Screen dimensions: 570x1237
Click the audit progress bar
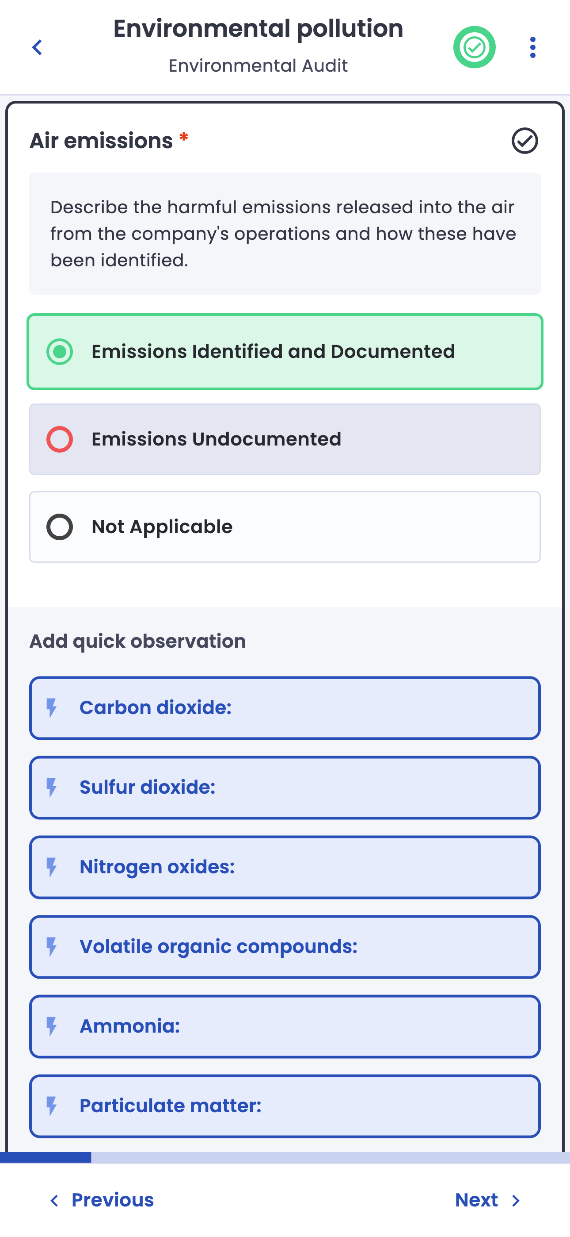(x=285, y=1157)
